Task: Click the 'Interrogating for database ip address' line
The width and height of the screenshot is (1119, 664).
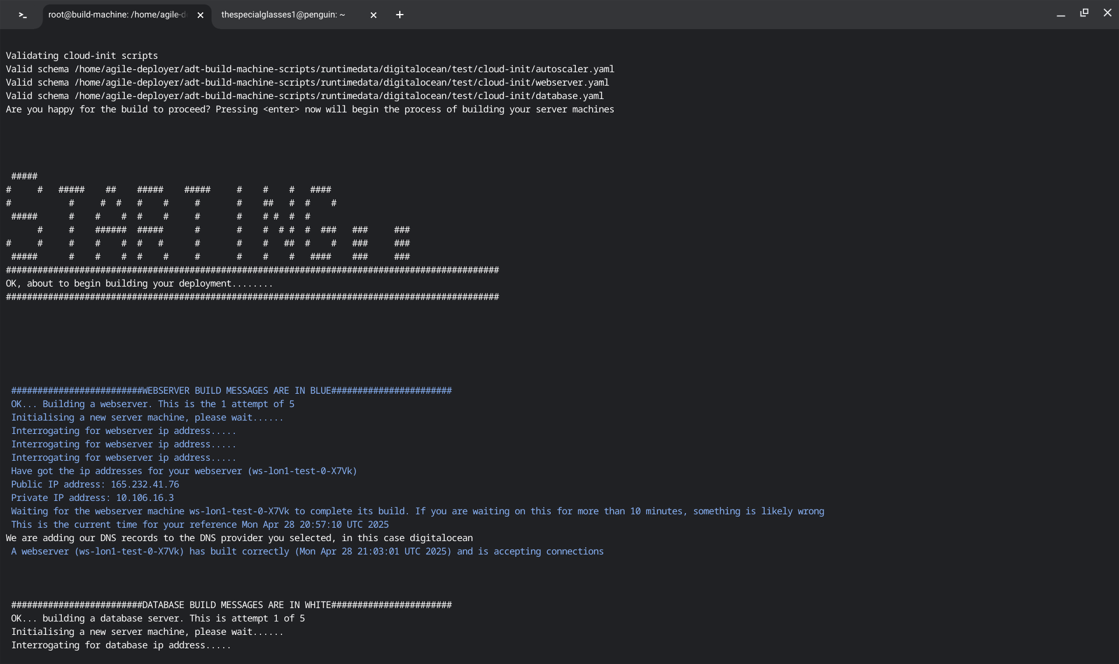Action: (x=121, y=645)
